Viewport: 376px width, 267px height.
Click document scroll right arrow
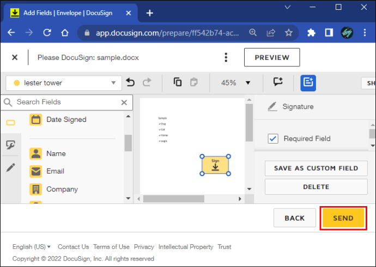click(x=240, y=198)
